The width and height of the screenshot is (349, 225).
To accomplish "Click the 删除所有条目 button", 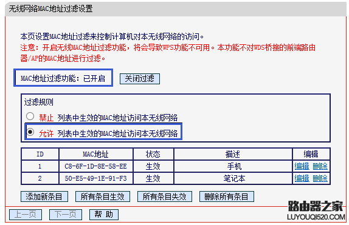I will pos(227,196).
